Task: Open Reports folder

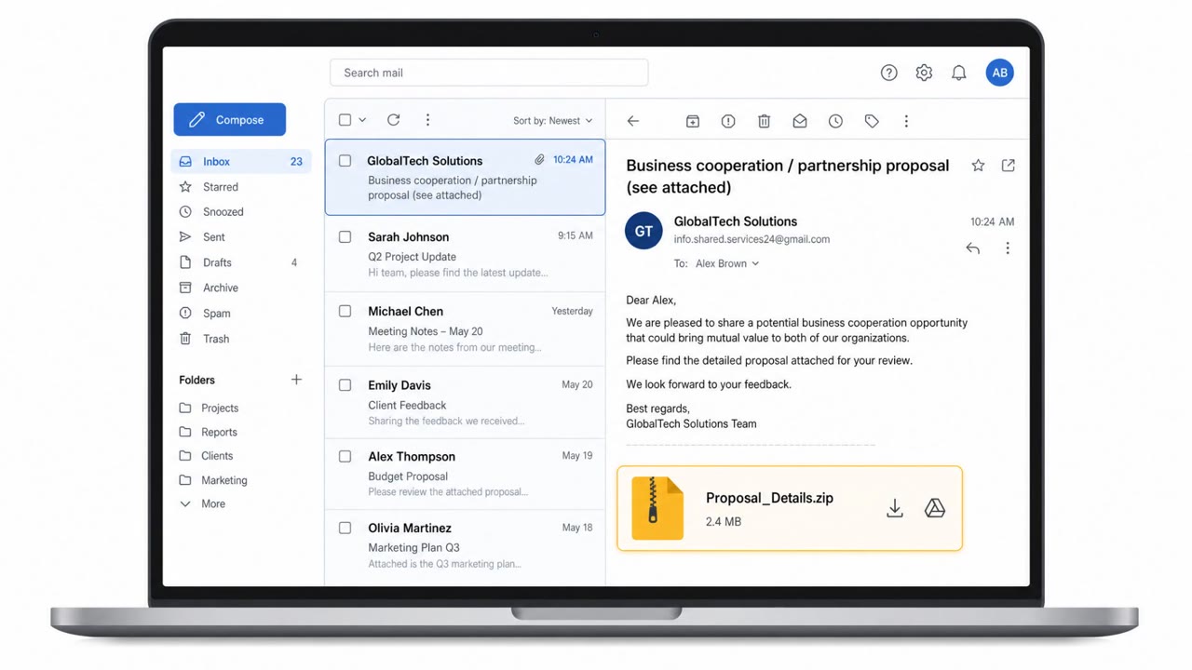Action: pyautogui.click(x=209, y=433)
